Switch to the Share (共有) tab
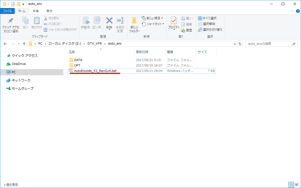Image resolution: width=301 pixels, height=188 pixels. pos(36,11)
